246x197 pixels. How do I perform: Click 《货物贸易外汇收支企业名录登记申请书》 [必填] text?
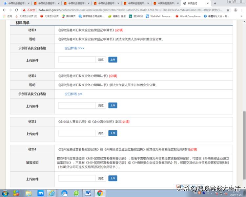tap(91, 30)
